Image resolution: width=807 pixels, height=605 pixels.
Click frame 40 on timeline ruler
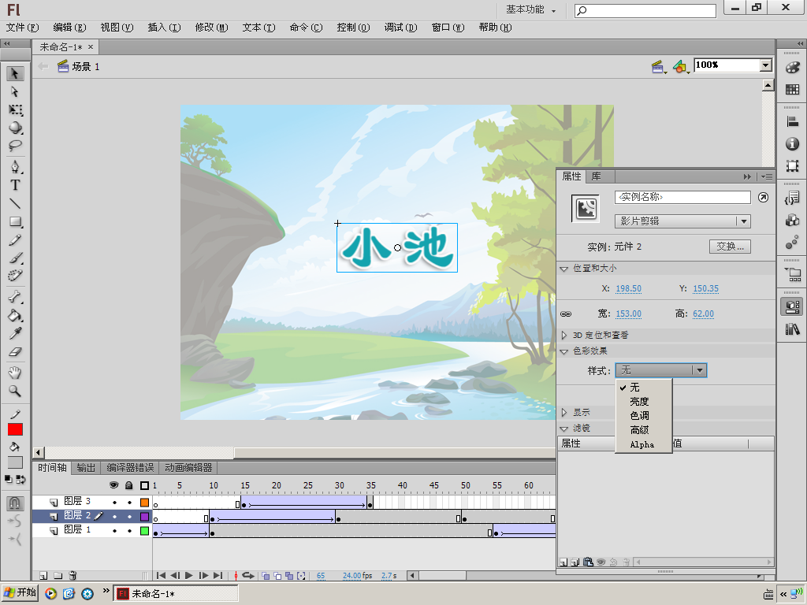coord(403,485)
